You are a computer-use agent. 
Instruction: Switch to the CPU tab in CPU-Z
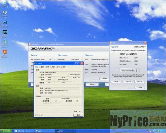point(36,67)
